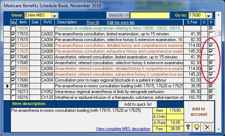This screenshot has width=225, height=136.
Task: Tick the My checkbox for item 17645
Action: tap(13, 63)
